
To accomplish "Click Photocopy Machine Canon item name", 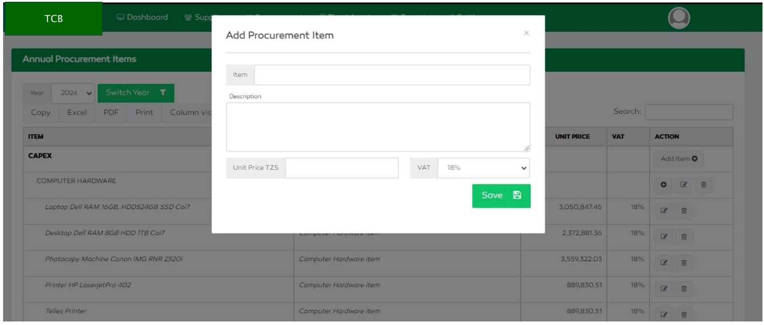I will click(x=114, y=259).
